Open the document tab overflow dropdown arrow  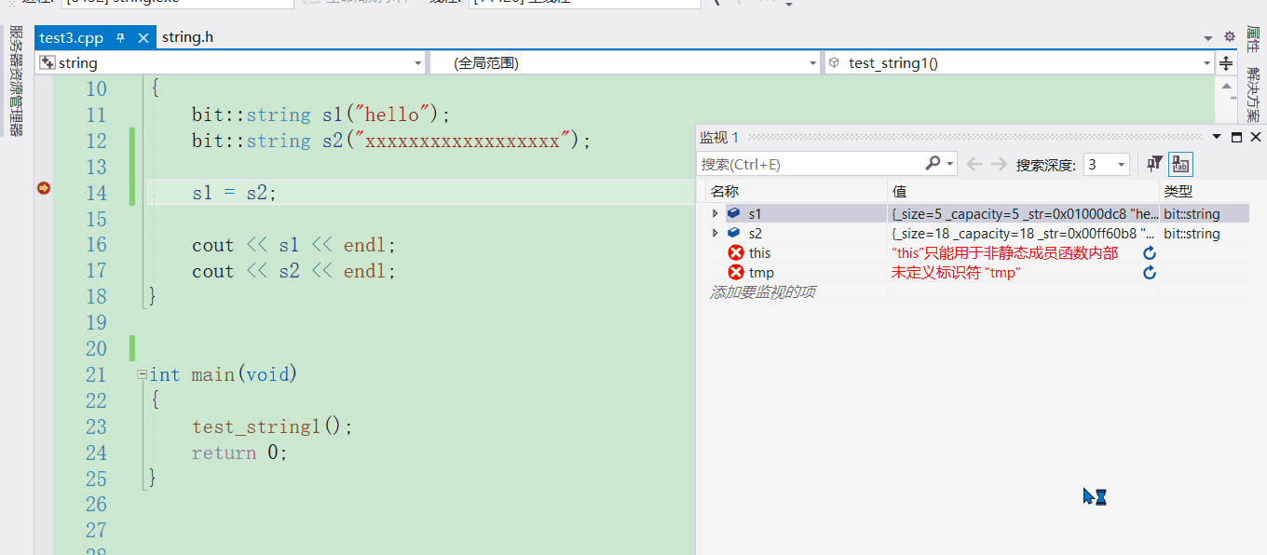[x=1208, y=38]
